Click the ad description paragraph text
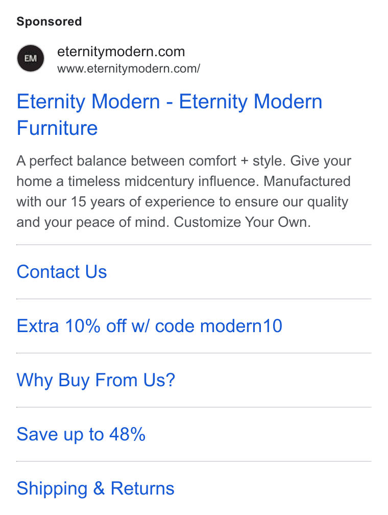Viewport: 388px width, 515px height. [184, 192]
